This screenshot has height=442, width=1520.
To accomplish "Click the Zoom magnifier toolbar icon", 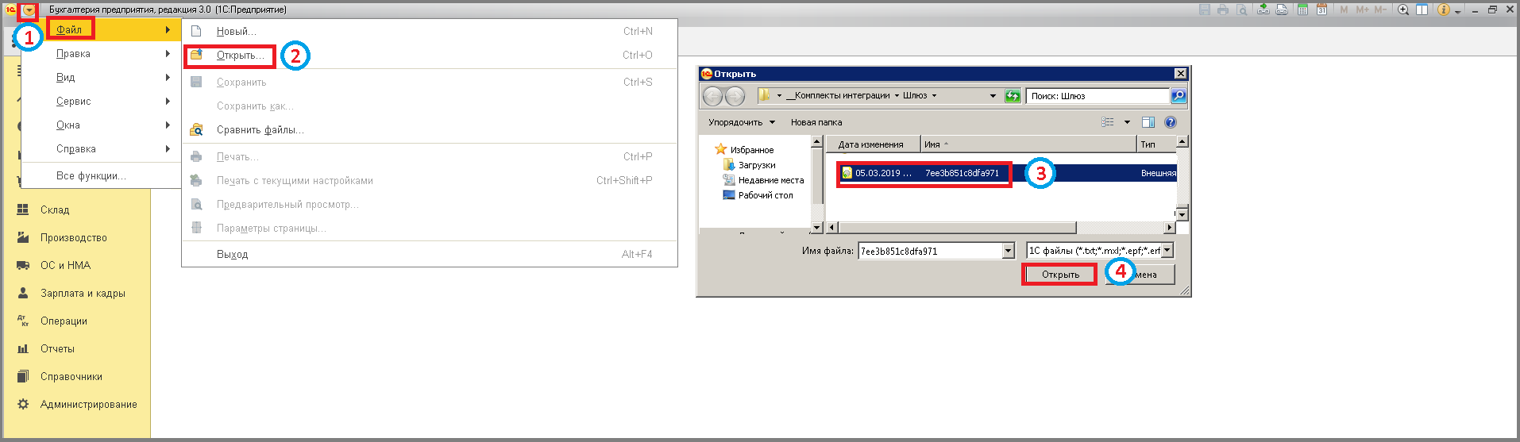I will pyautogui.click(x=1403, y=10).
